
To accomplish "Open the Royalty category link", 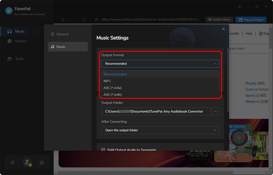I will pyautogui.click(x=251, y=83).
